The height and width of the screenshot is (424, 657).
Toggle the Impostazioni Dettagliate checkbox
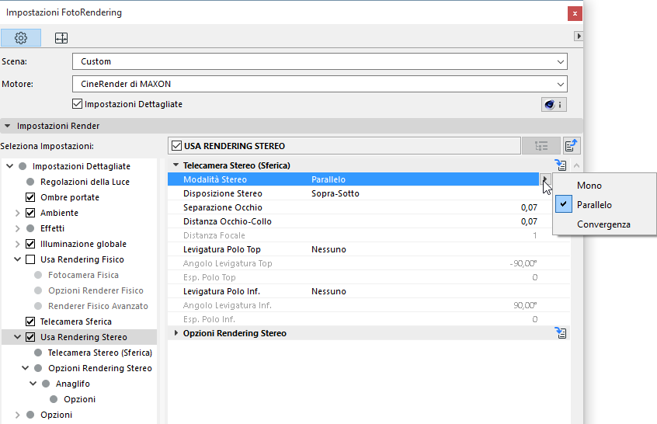pos(77,104)
